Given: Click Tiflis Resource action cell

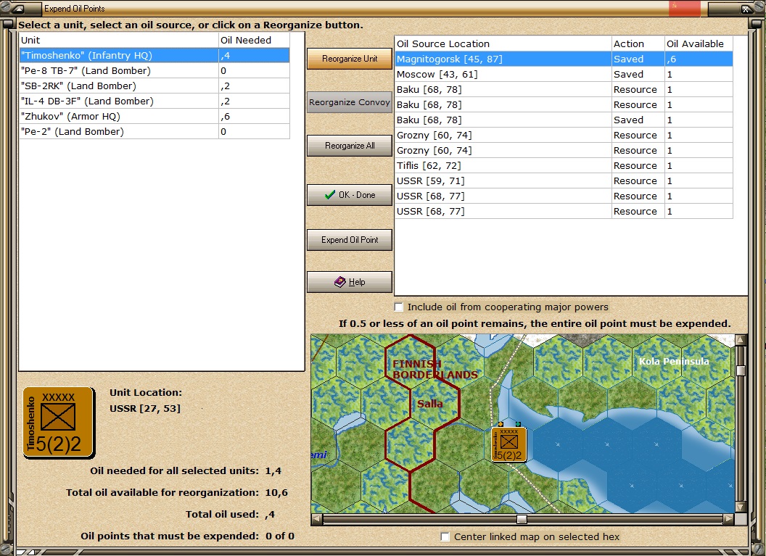Looking at the screenshot, I should pos(638,165).
